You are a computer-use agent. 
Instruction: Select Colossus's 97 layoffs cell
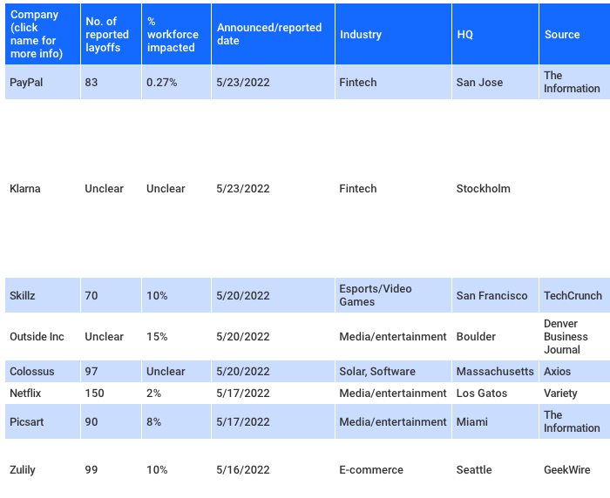(x=111, y=371)
